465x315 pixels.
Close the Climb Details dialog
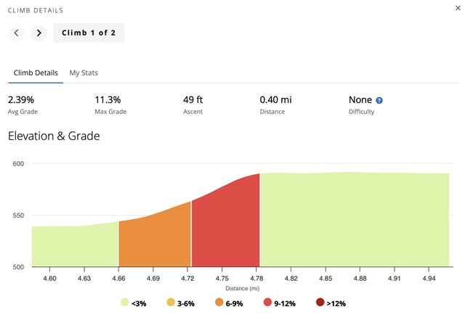tap(454, 11)
